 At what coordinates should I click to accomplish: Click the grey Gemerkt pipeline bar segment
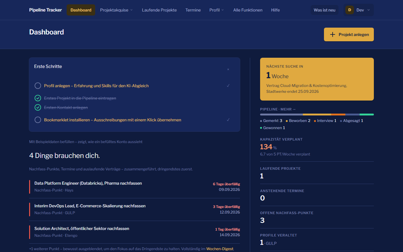coord(281,115)
